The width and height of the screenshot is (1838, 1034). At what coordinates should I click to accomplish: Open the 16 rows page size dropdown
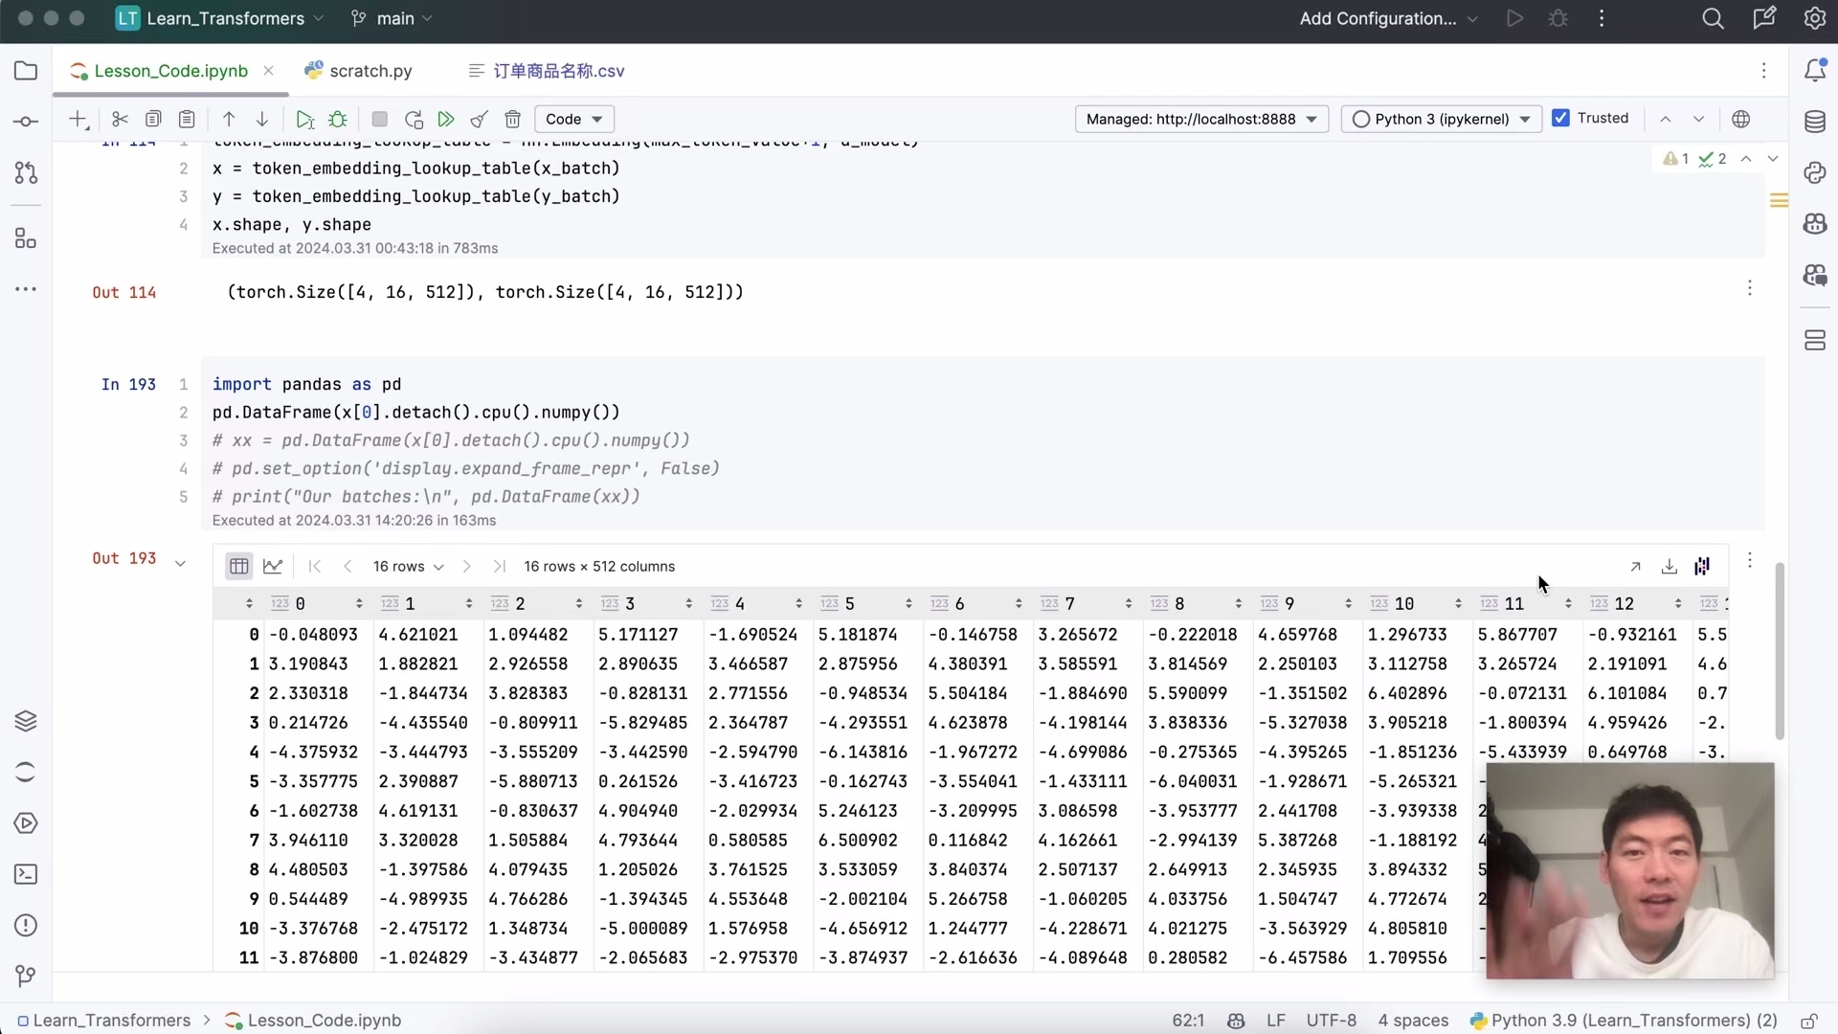[x=408, y=567]
